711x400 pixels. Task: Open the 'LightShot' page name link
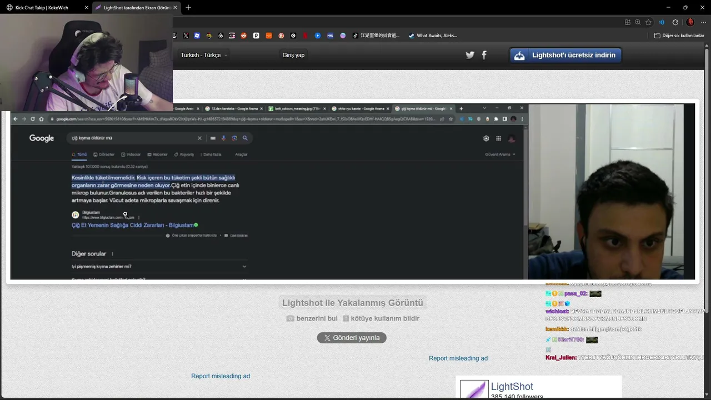click(512, 387)
